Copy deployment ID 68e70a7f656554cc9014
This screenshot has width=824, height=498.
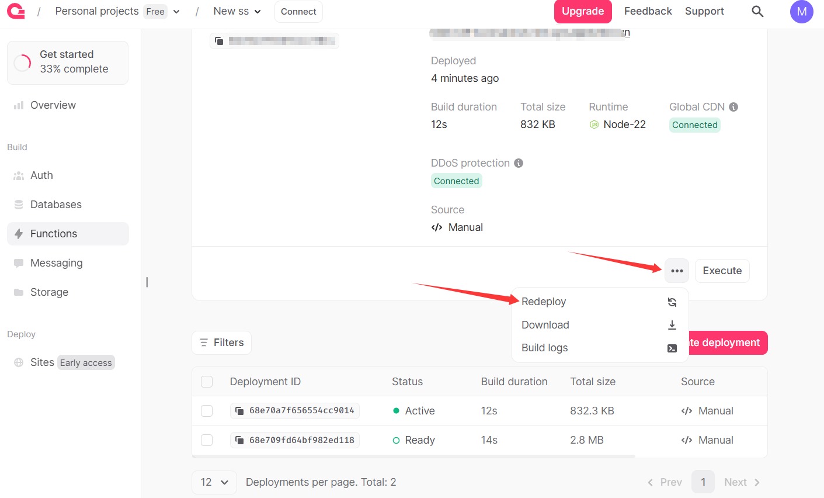click(x=239, y=411)
